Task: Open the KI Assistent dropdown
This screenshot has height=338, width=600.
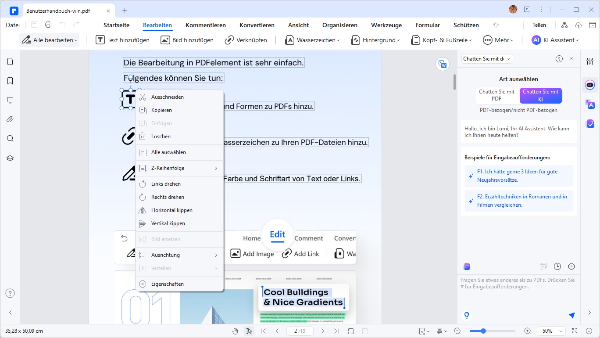Action: pyautogui.click(x=555, y=40)
